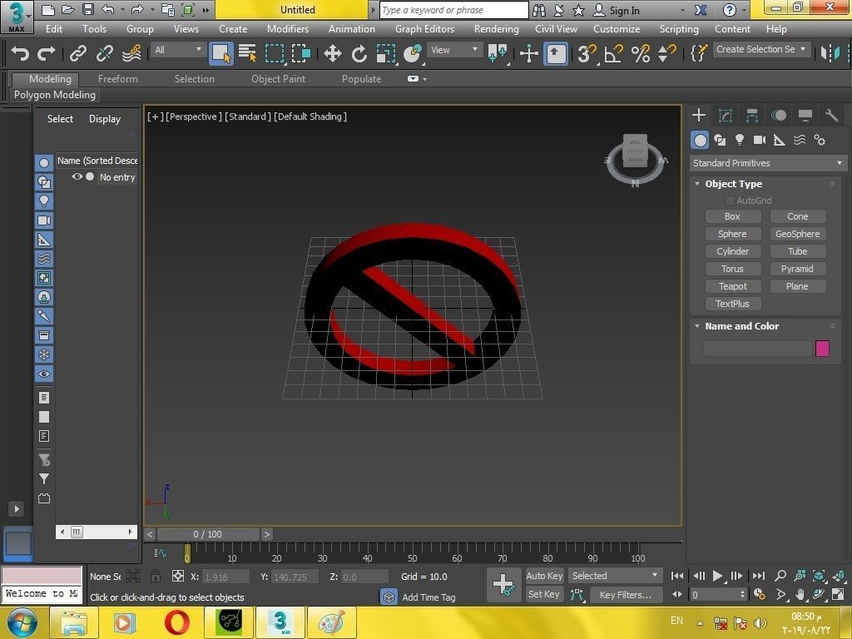Select the Helpers category icon
This screenshot has width=852, height=639.
(779, 140)
